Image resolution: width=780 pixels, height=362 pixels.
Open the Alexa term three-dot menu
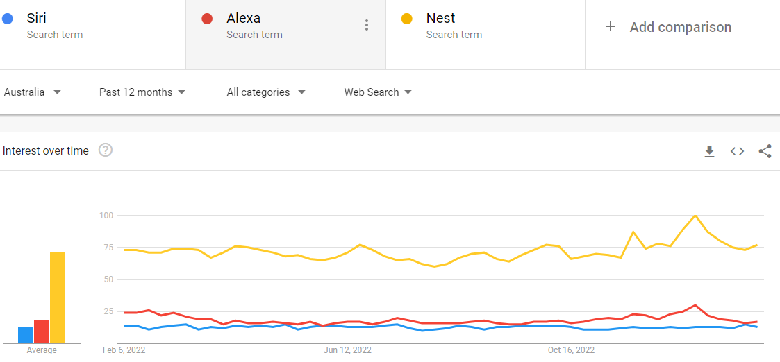tap(367, 26)
